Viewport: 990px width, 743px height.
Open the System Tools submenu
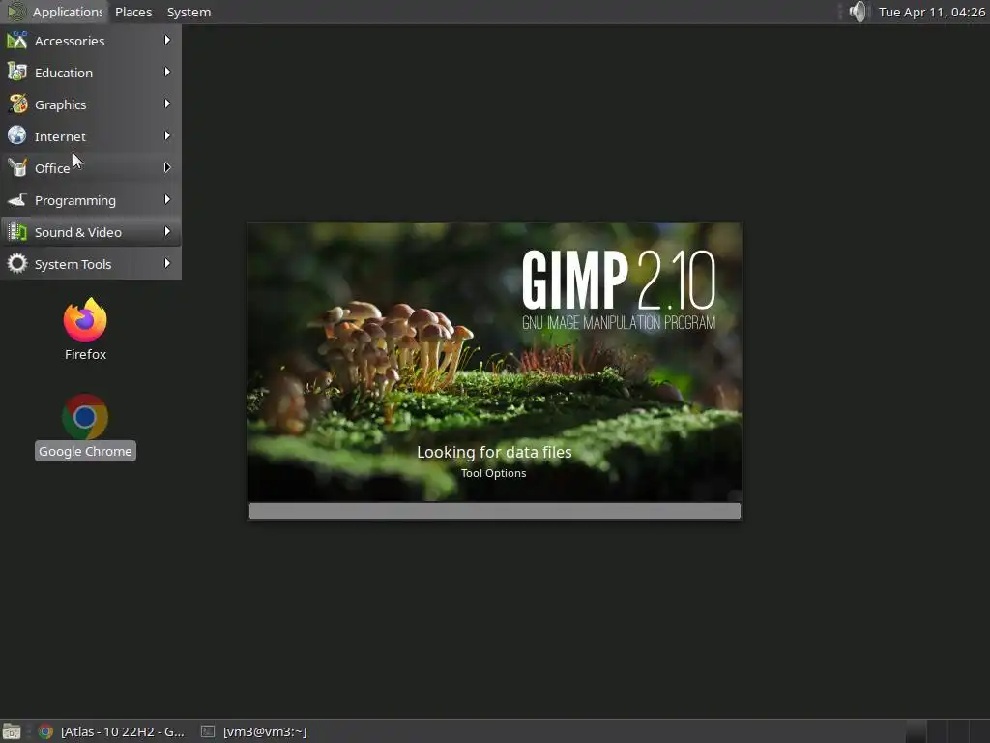click(x=90, y=264)
